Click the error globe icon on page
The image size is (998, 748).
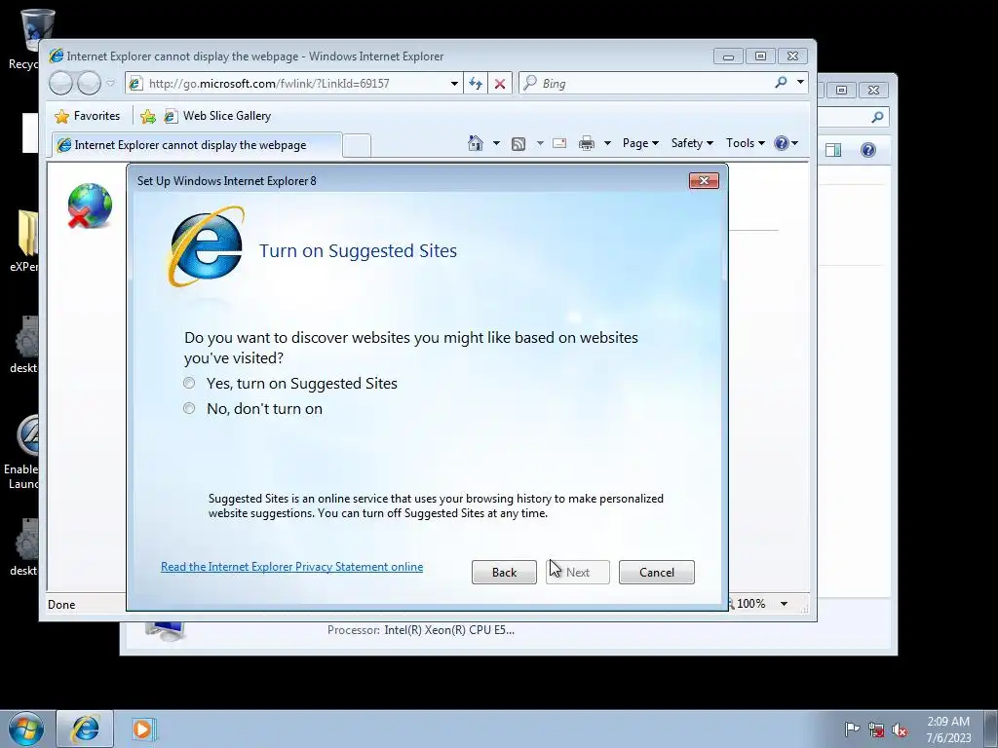coord(90,206)
